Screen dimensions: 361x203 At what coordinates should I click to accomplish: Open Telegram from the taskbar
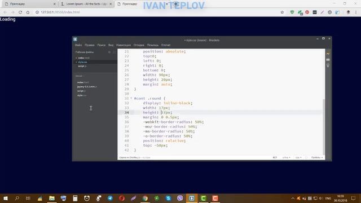click(110, 198)
